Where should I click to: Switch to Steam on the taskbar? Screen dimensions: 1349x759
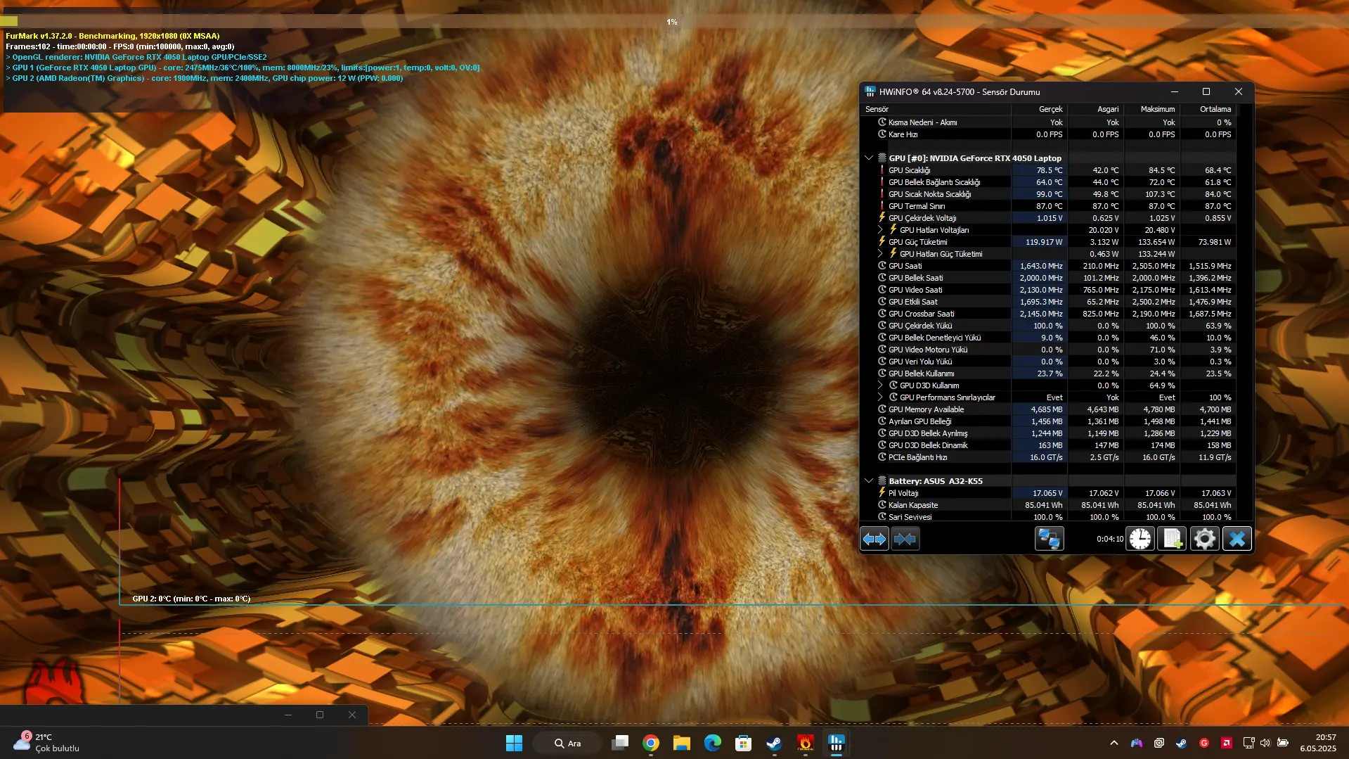[x=774, y=743]
